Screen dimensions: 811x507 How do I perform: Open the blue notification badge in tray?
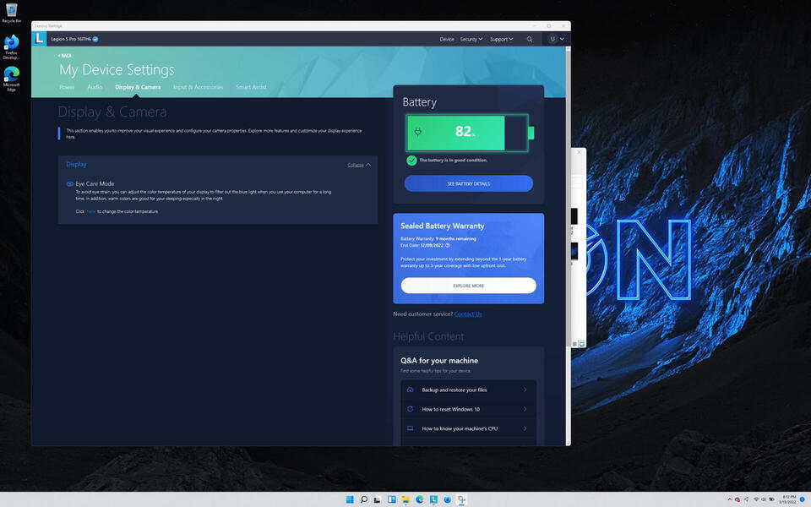[803, 499]
